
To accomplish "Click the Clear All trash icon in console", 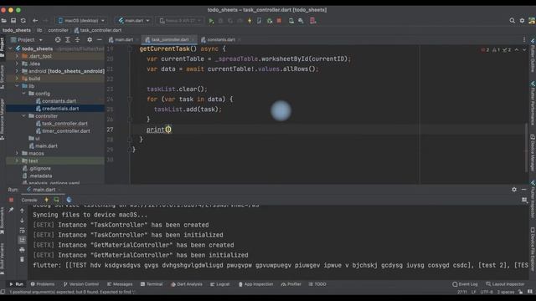I will pos(23,260).
